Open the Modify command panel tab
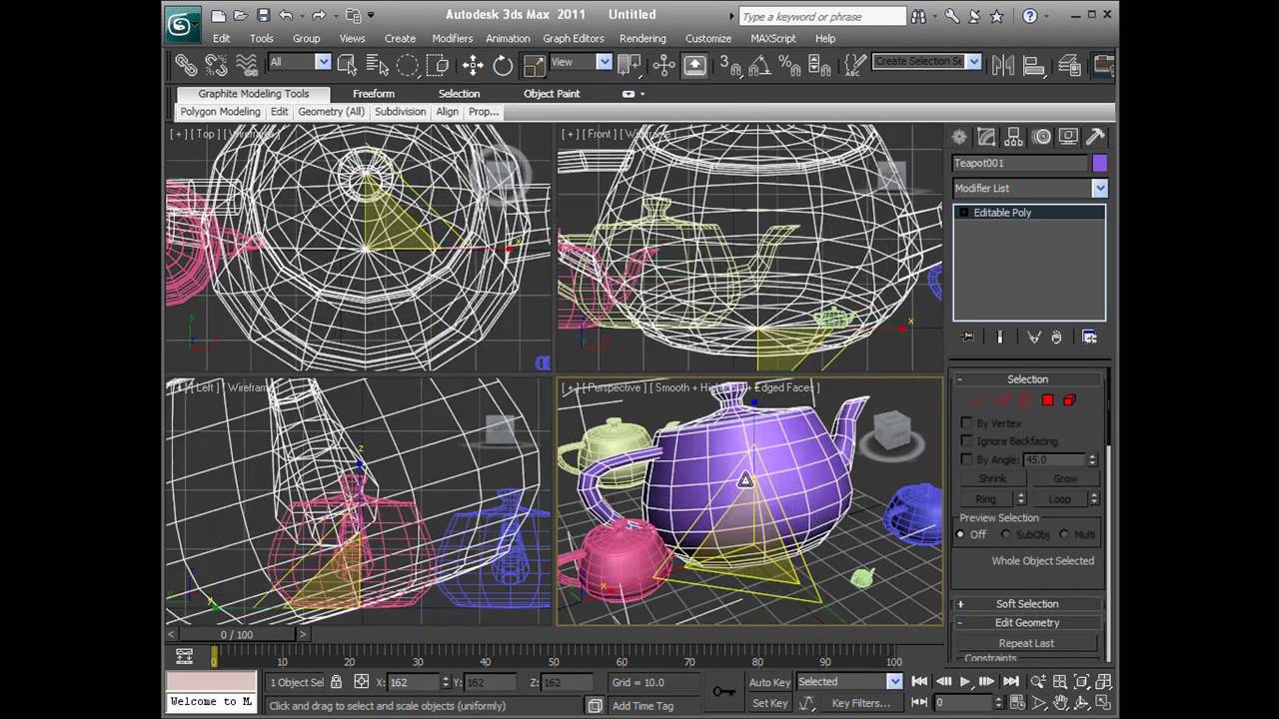 [986, 137]
